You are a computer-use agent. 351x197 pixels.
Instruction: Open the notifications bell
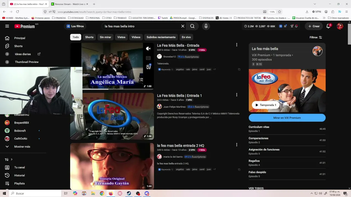coord(329,26)
